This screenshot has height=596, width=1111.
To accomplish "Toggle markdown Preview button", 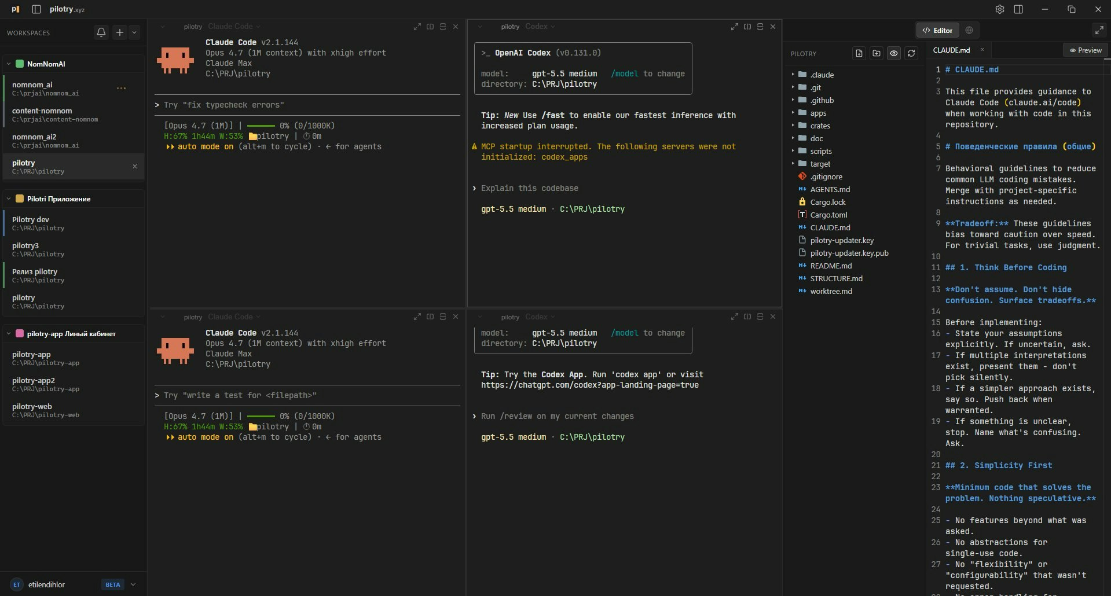I will (1086, 50).
